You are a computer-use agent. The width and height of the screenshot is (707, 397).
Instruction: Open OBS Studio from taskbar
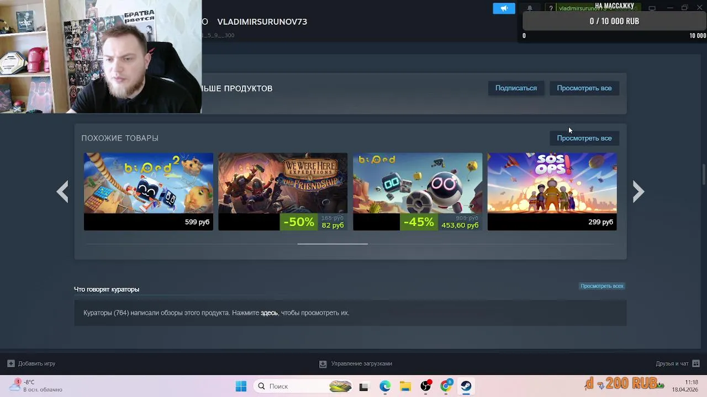pos(426,386)
